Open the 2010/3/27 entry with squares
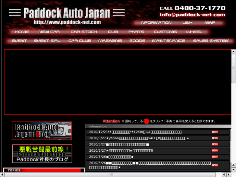The height and width of the screenshot is (177, 236). (x=158, y=145)
